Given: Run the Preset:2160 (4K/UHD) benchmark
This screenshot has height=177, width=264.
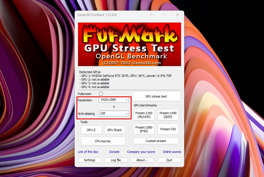Looking at the screenshot, I should pyautogui.click(x=144, y=115).
